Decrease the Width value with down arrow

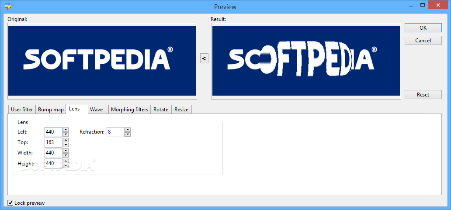click(66, 155)
